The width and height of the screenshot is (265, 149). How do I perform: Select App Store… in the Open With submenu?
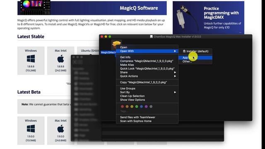pyautogui.click(x=195, y=58)
